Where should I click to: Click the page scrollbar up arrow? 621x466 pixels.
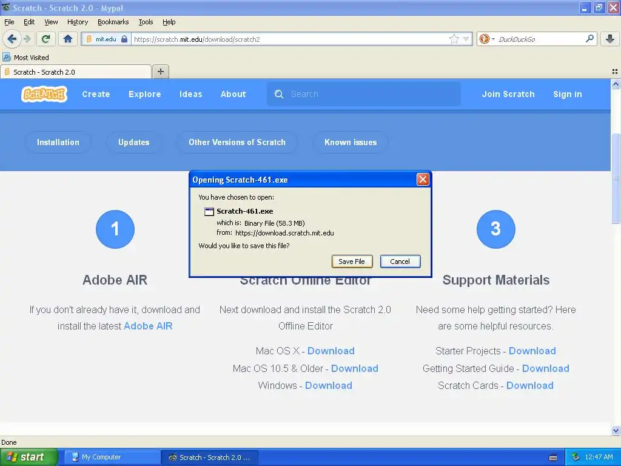[x=616, y=84]
